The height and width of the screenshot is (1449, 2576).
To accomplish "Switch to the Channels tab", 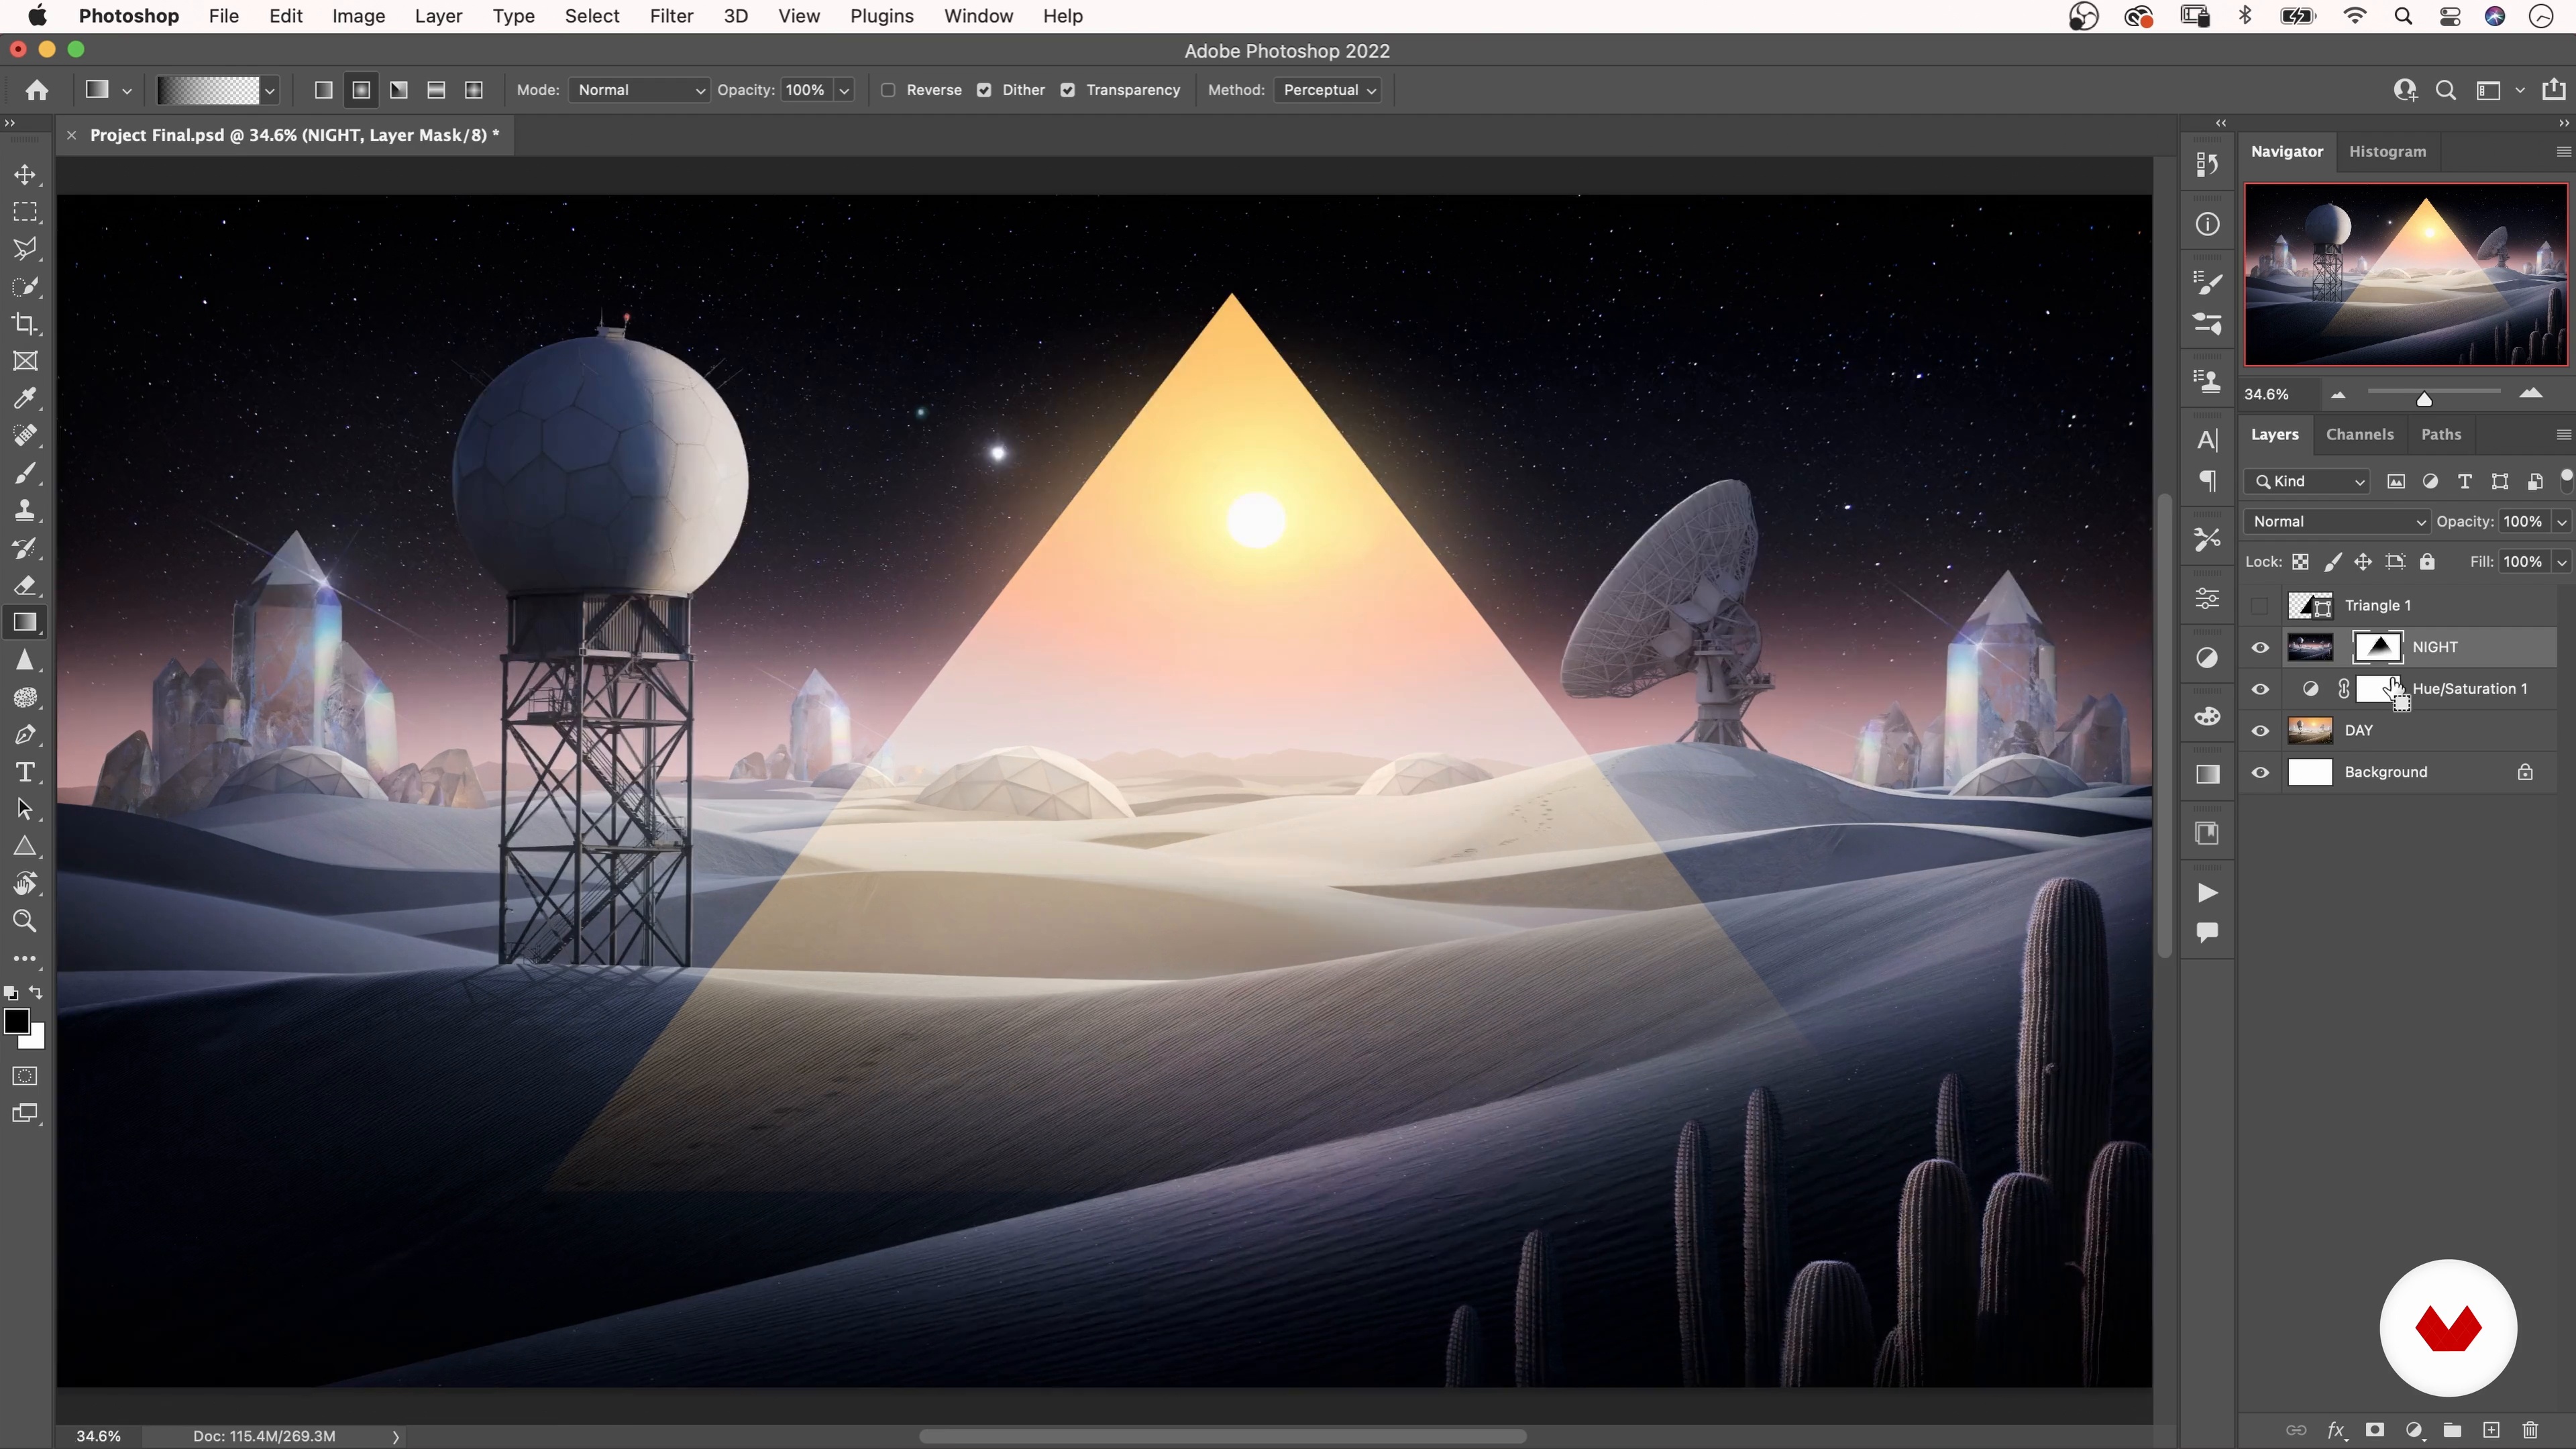I will (2360, 434).
